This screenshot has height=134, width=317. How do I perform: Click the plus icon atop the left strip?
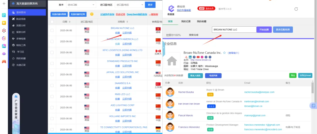(4, 4)
